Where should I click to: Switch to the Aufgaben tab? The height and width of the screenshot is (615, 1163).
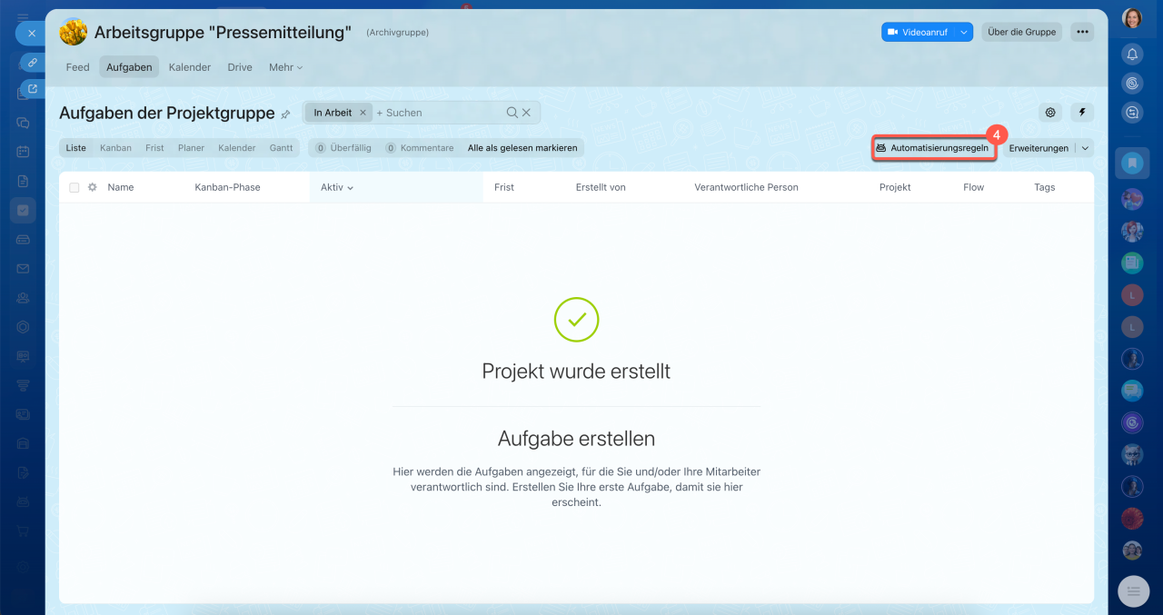pos(129,67)
